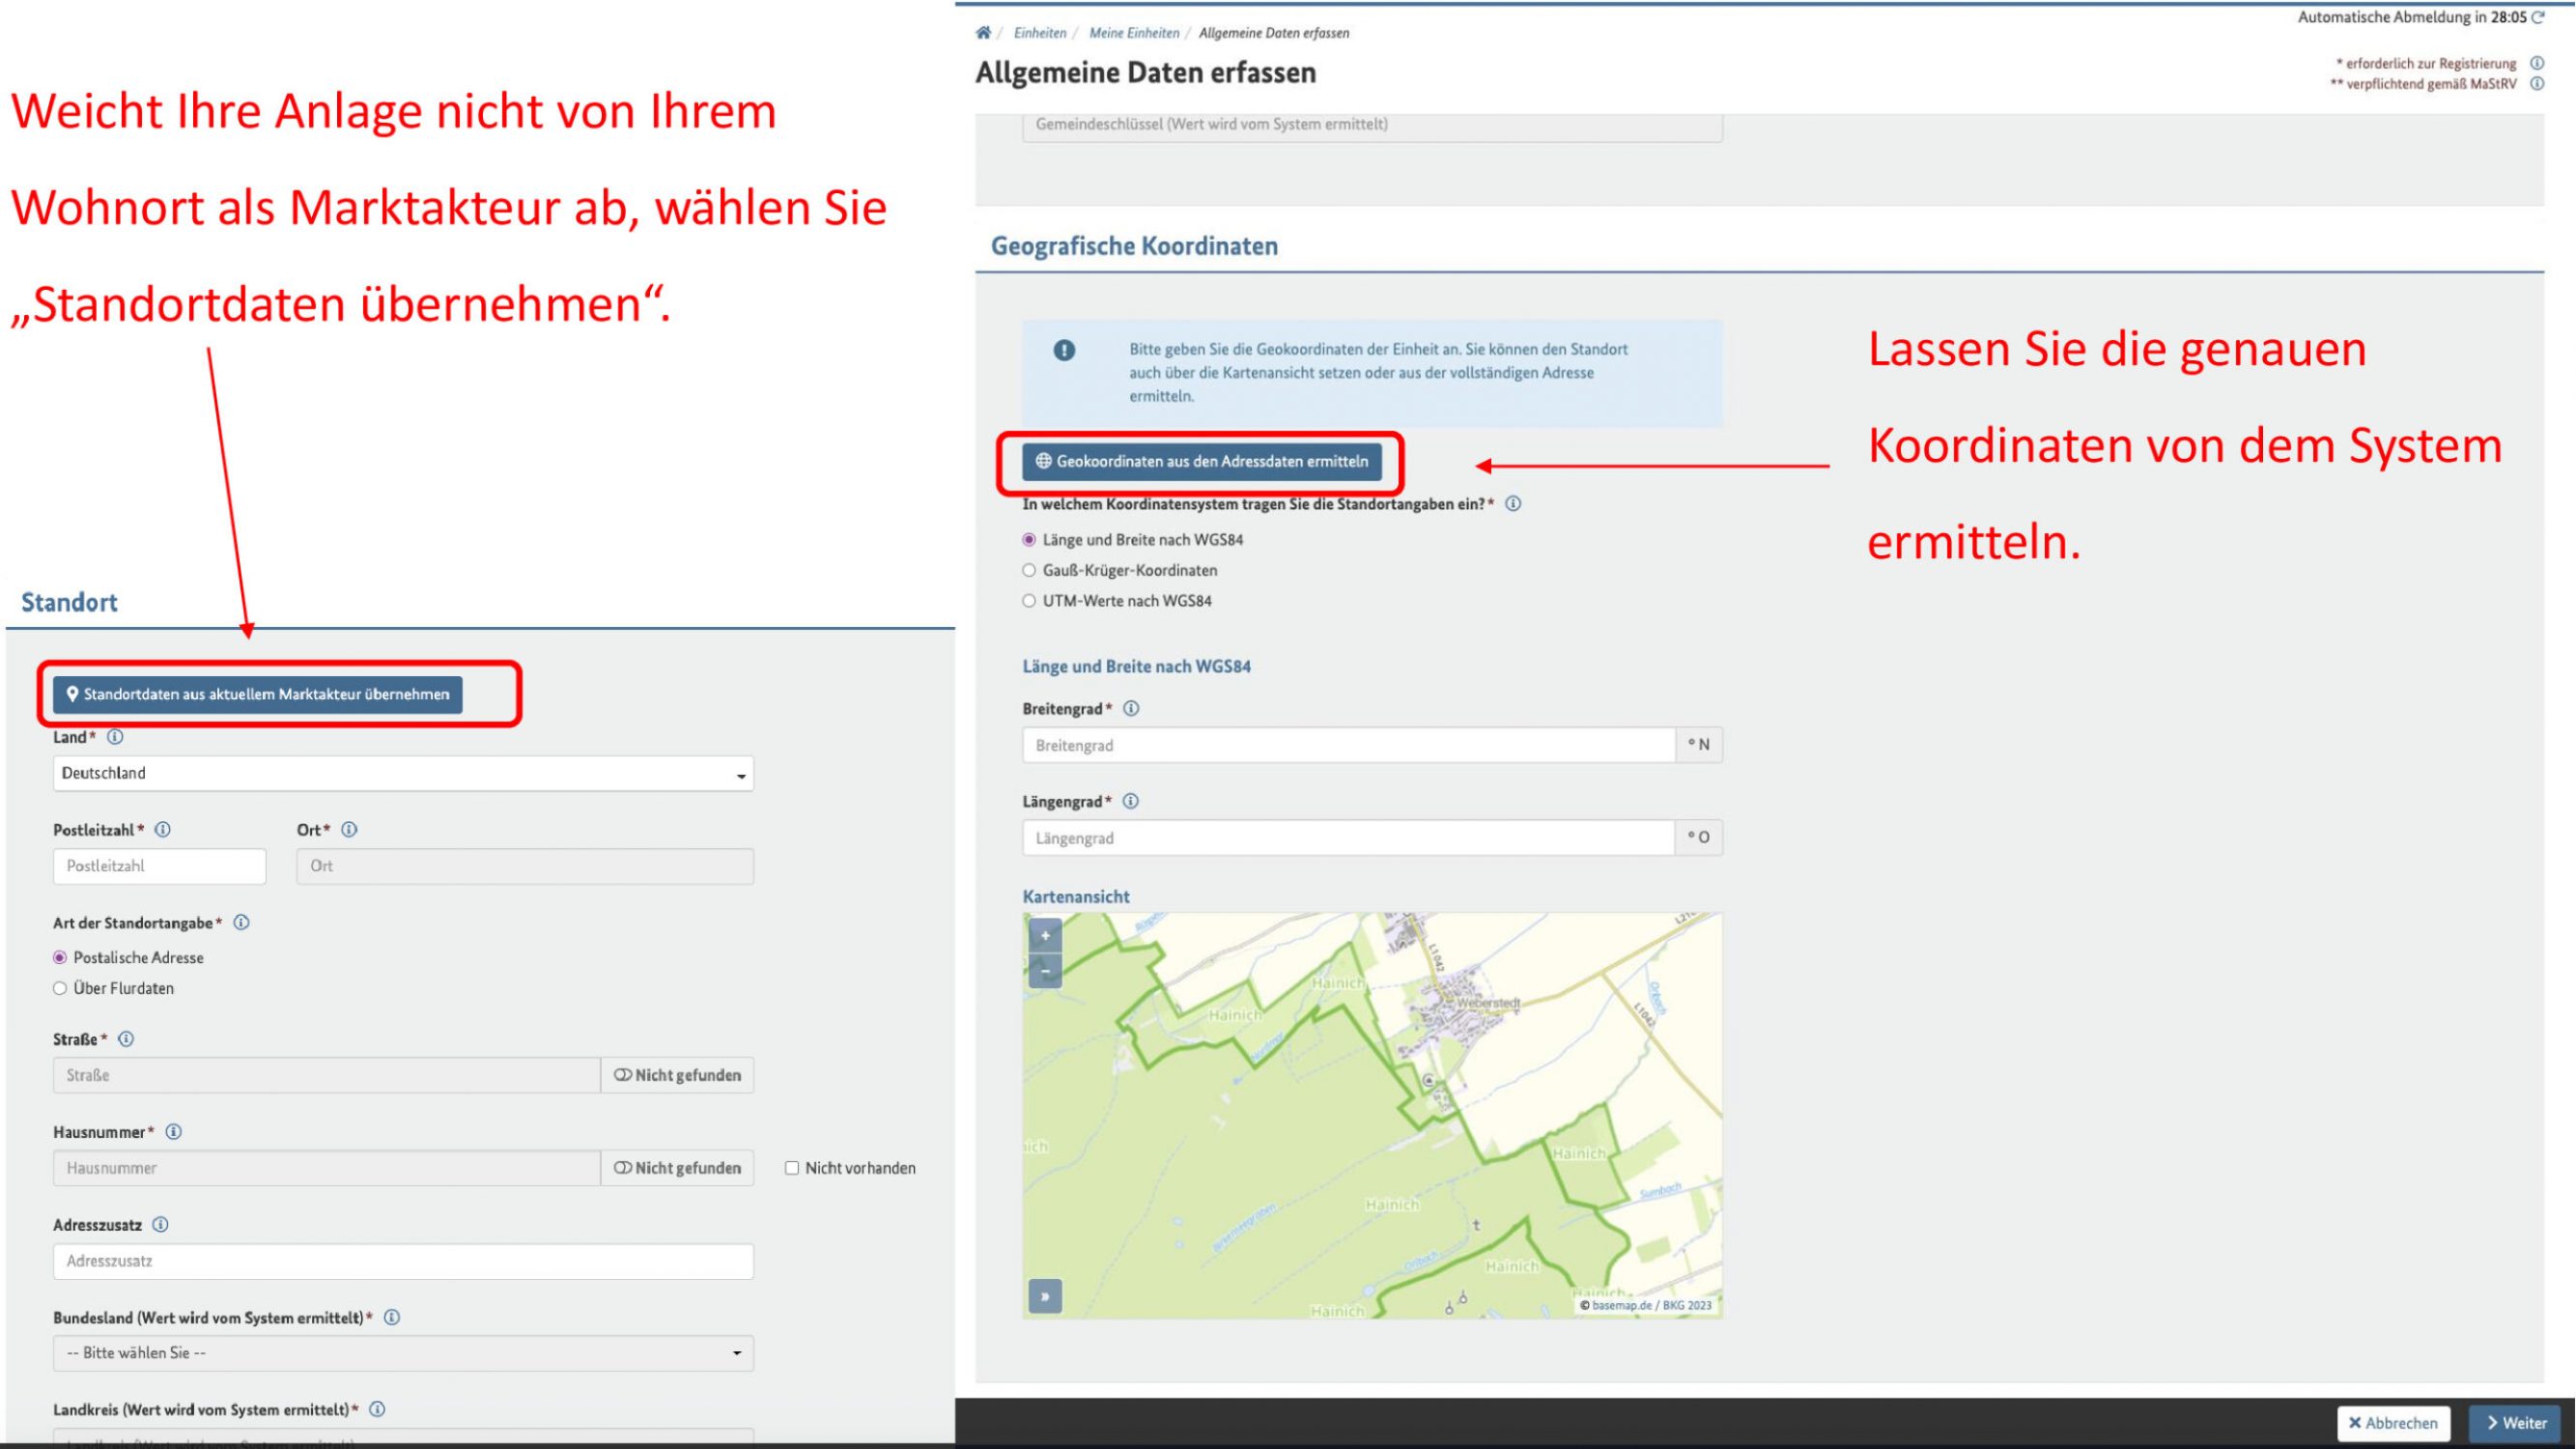The image size is (2576, 1449).
Task: Click refresh icon beside automatic logout timer
Action: (x=2538, y=17)
